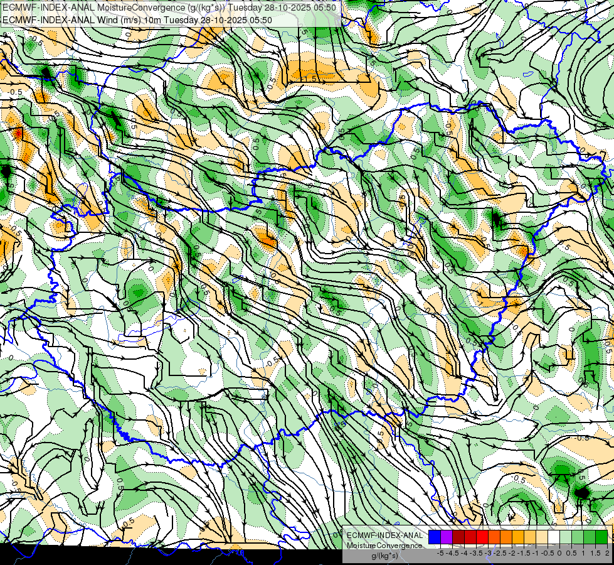Click the contour label 1.5 near top
Screen dimensions: 614x565
[x=308, y=79]
